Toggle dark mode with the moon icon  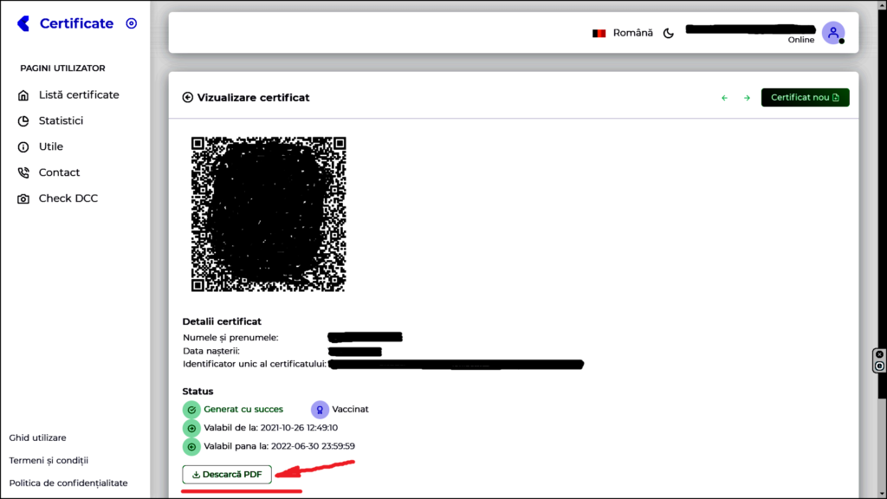pyautogui.click(x=668, y=32)
